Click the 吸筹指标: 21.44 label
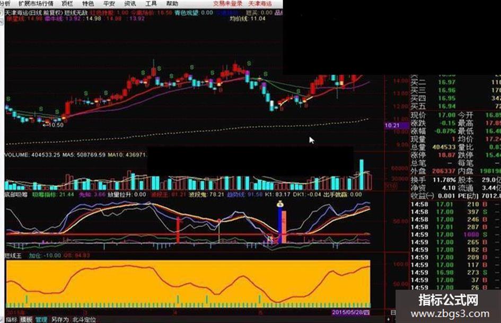 coord(53,195)
